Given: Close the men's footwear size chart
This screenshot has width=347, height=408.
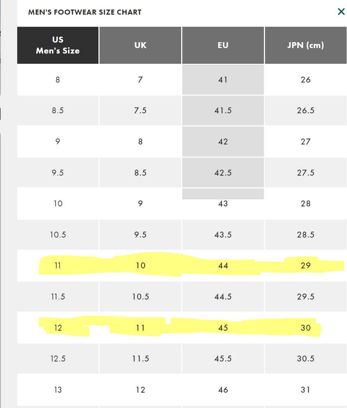Looking at the screenshot, I should click(x=341, y=11).
